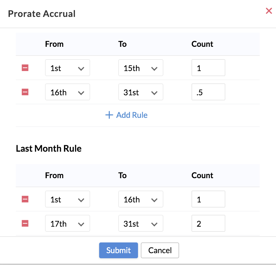Edit the Count field containing 2

point(208,224)
